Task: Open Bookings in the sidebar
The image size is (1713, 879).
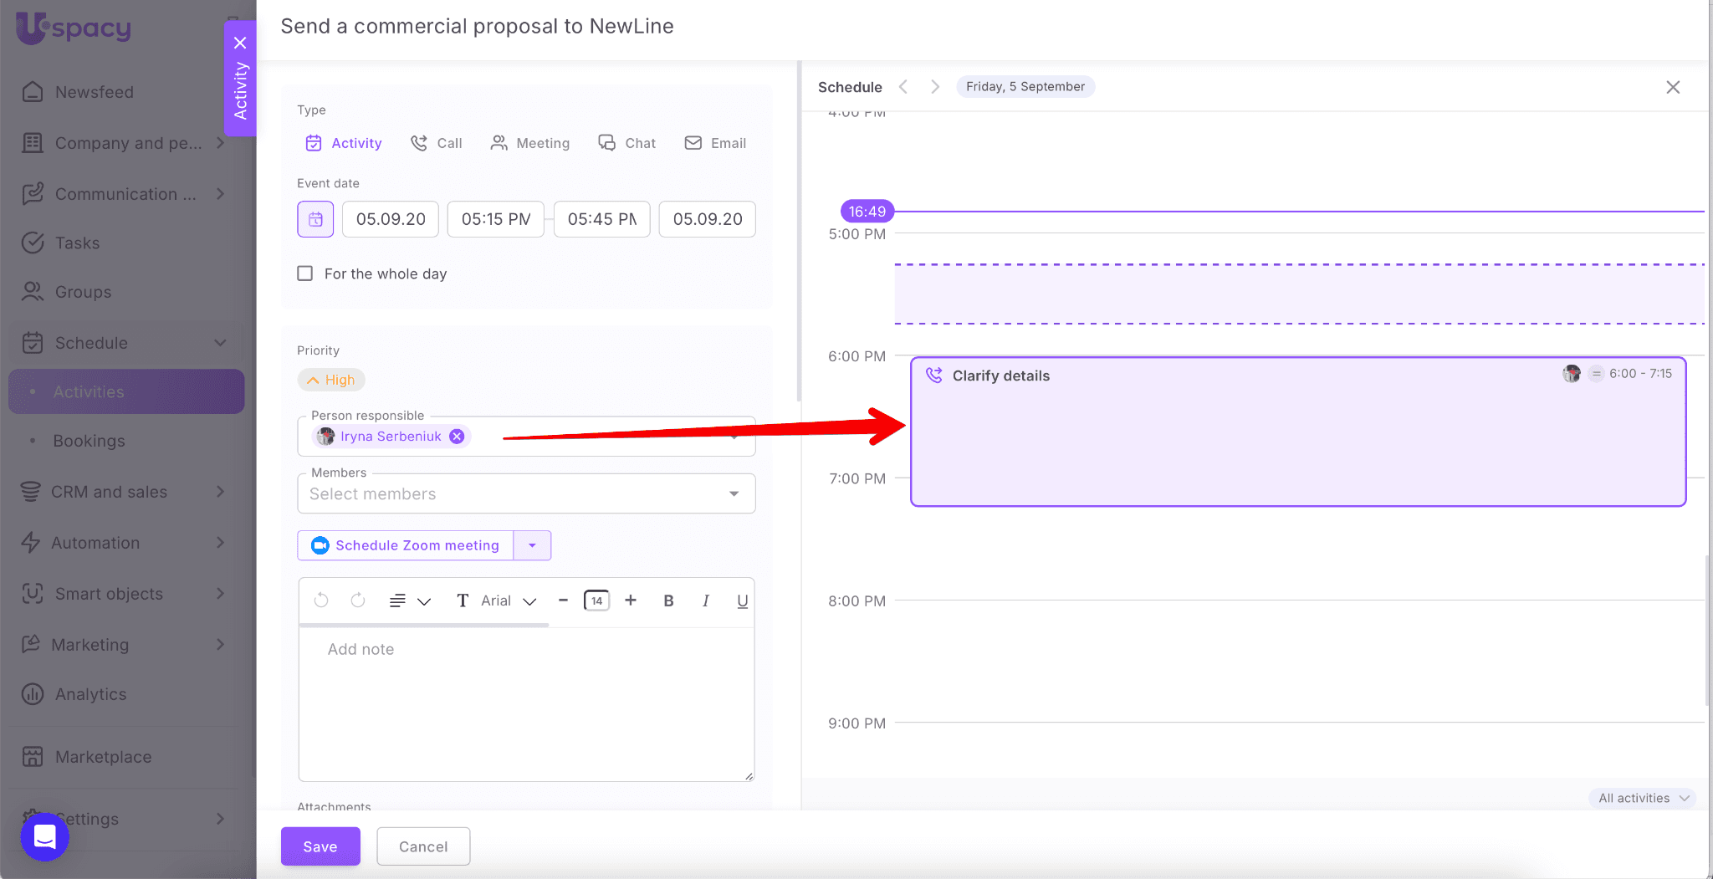Action: 89,441
